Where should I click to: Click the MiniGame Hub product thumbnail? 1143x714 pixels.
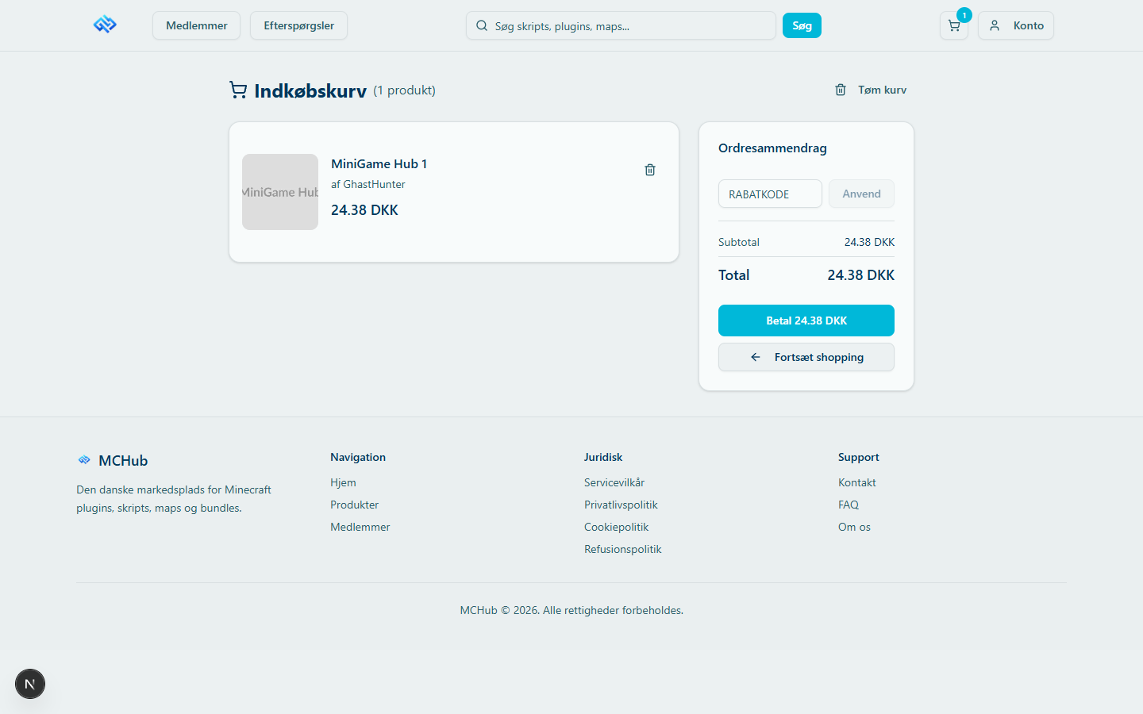pyautogui.click(x=280, y=192)
